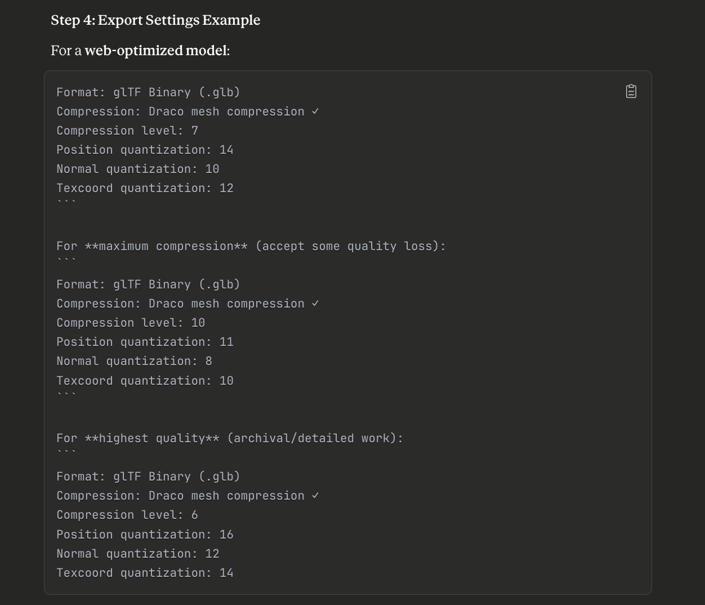Click the 'For **maximum compression**' line
The height and width of the screenshot is (605, 705).
251,246
